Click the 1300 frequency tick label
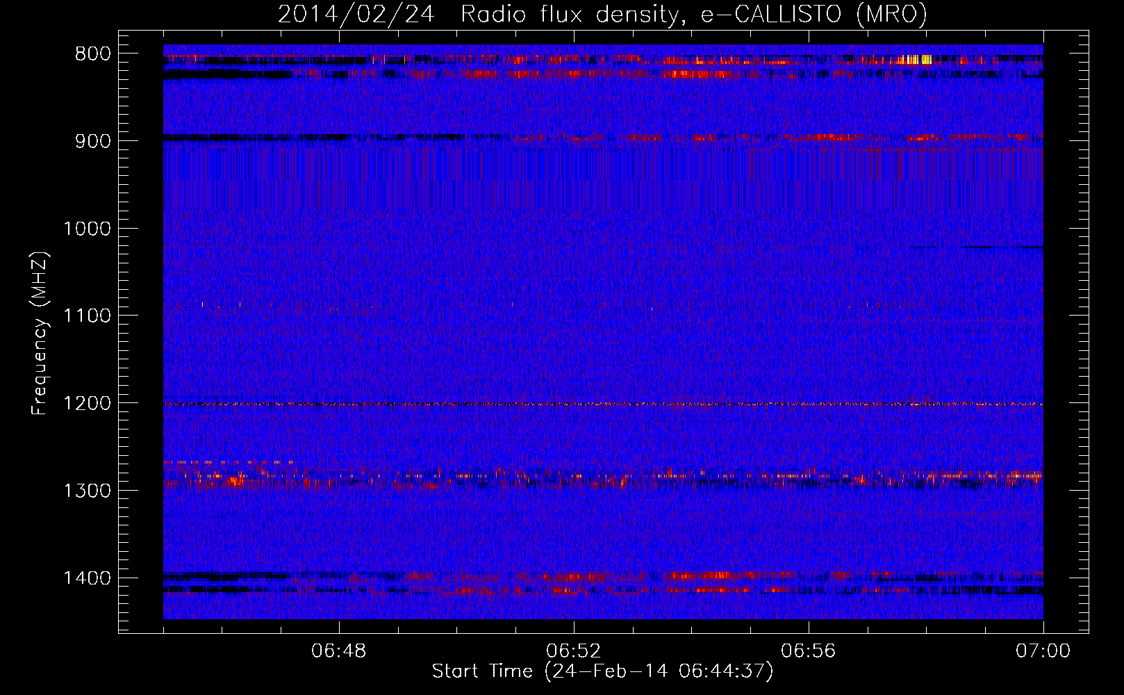Viewport: 1124px width, 695px height. click(x=87, y=491)
